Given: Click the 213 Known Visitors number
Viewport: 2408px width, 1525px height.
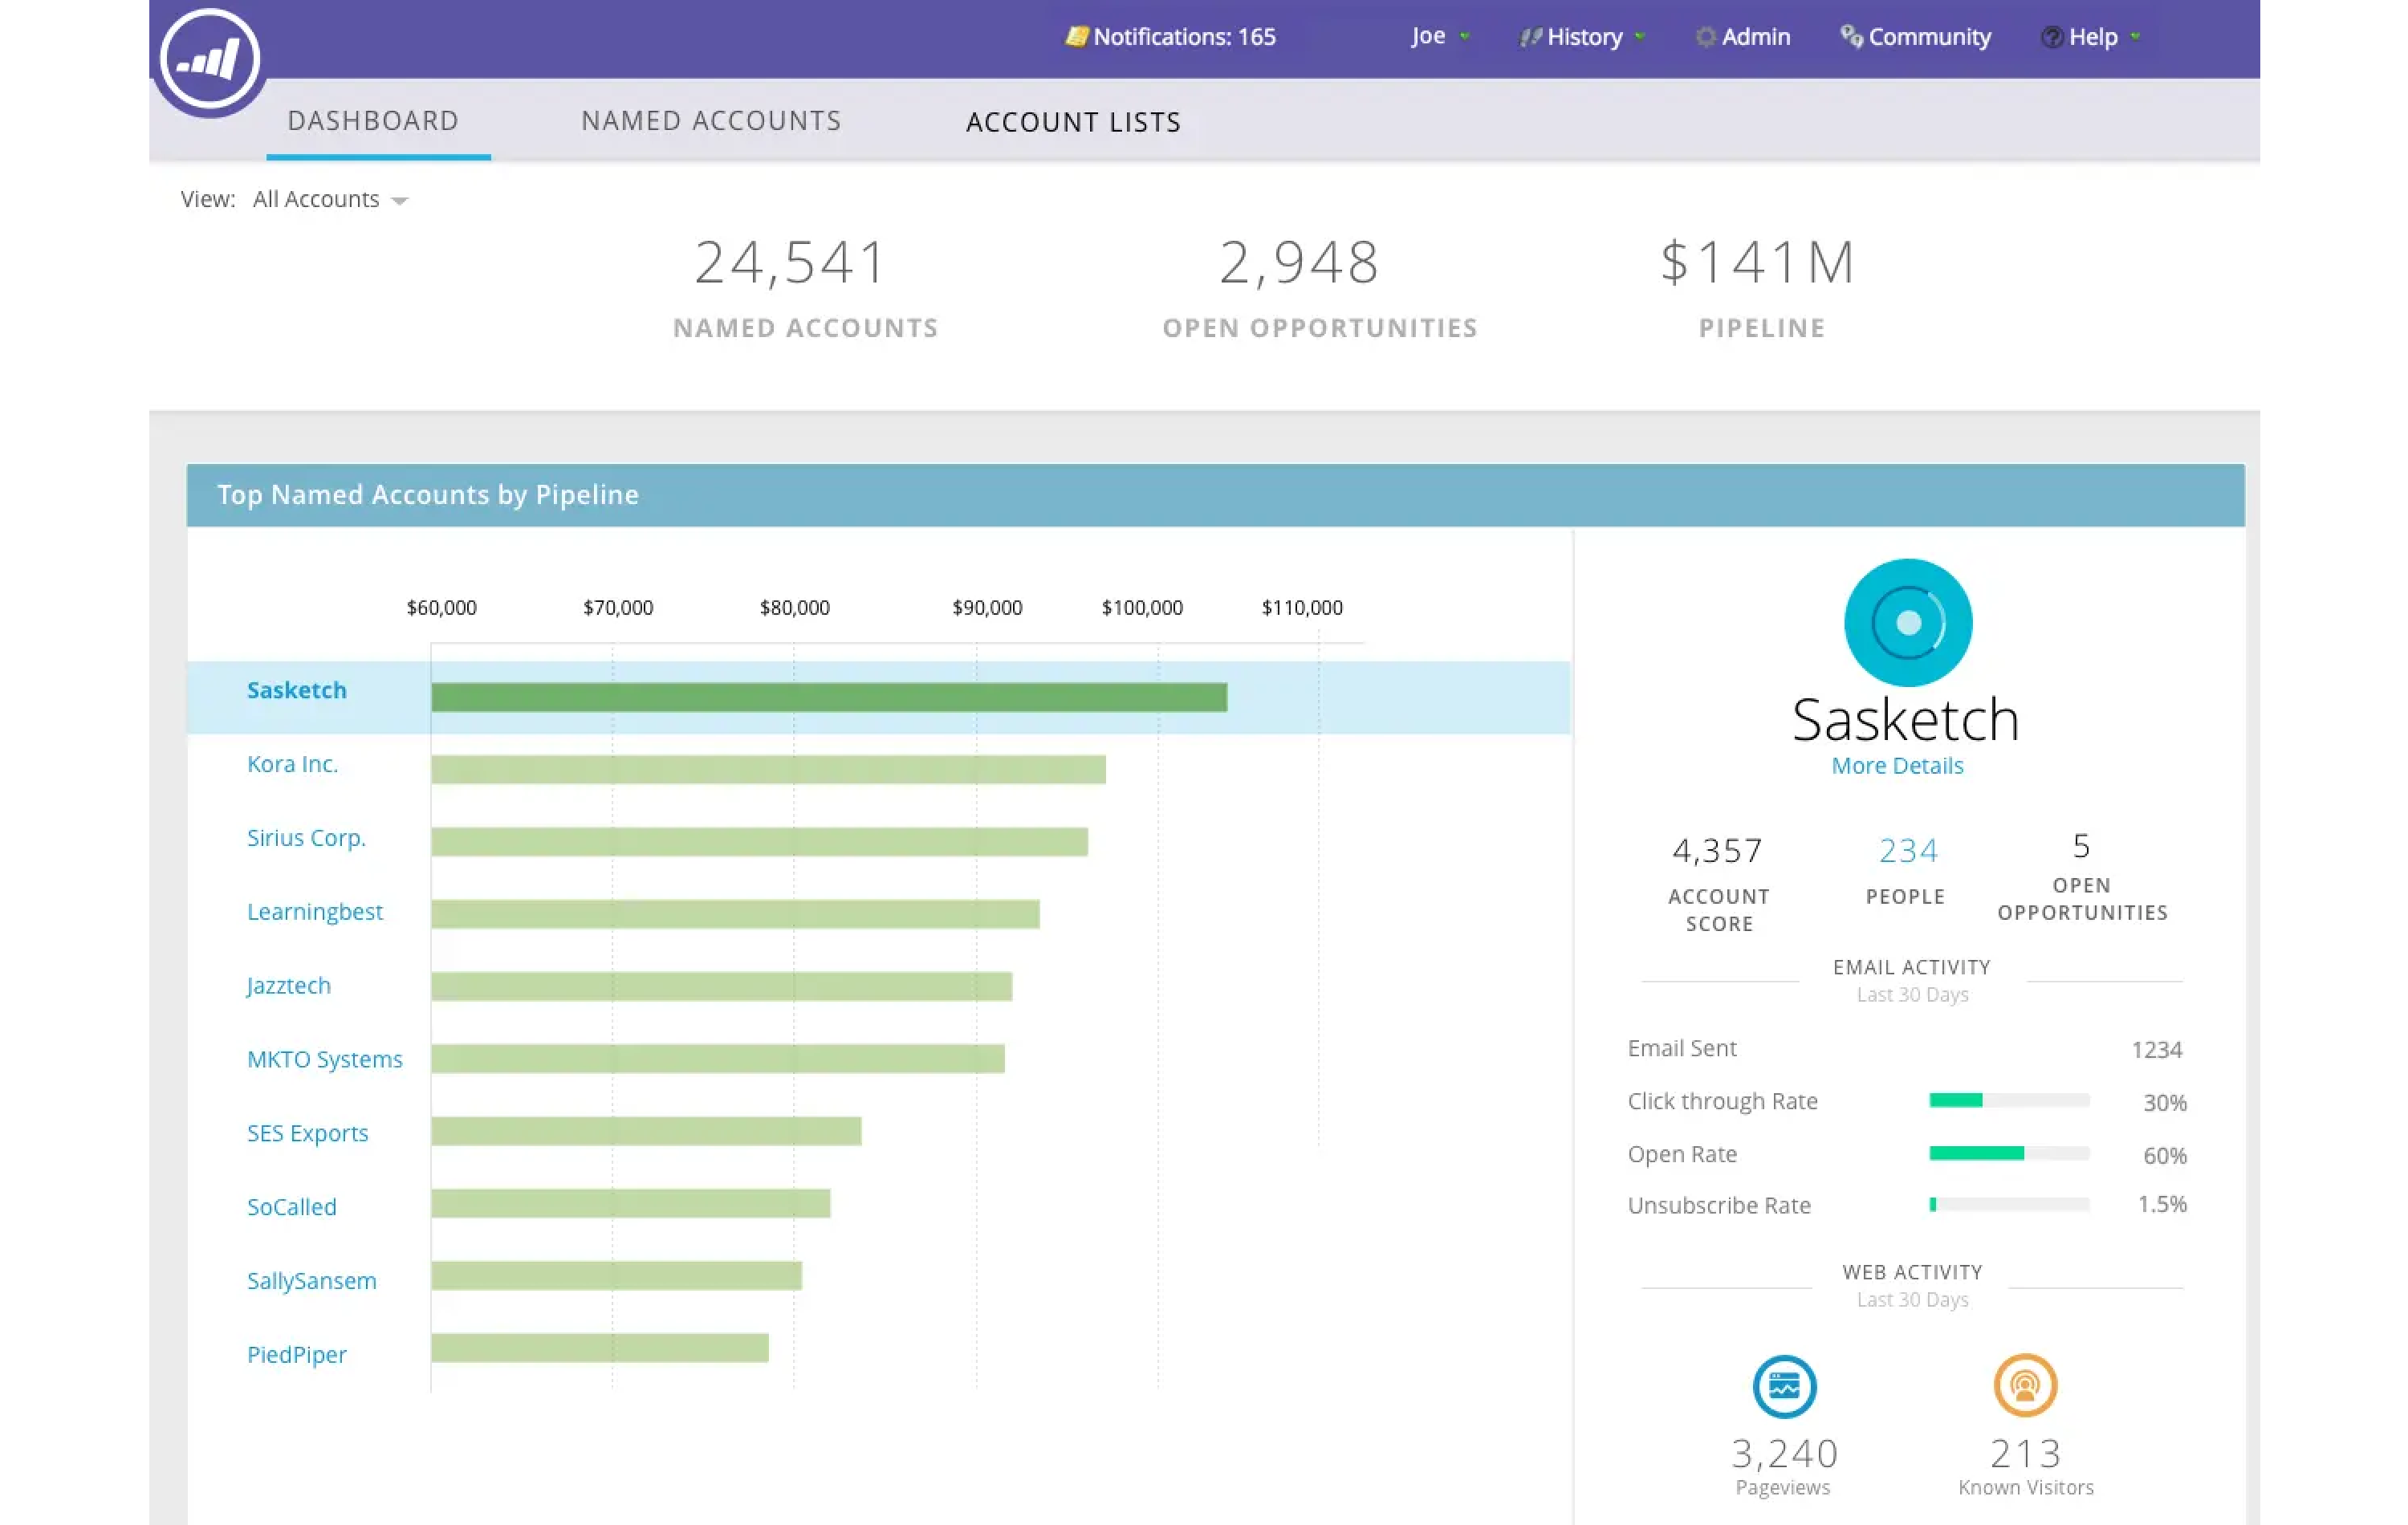Looking at the screenshot, I should click(2025, 1453).
